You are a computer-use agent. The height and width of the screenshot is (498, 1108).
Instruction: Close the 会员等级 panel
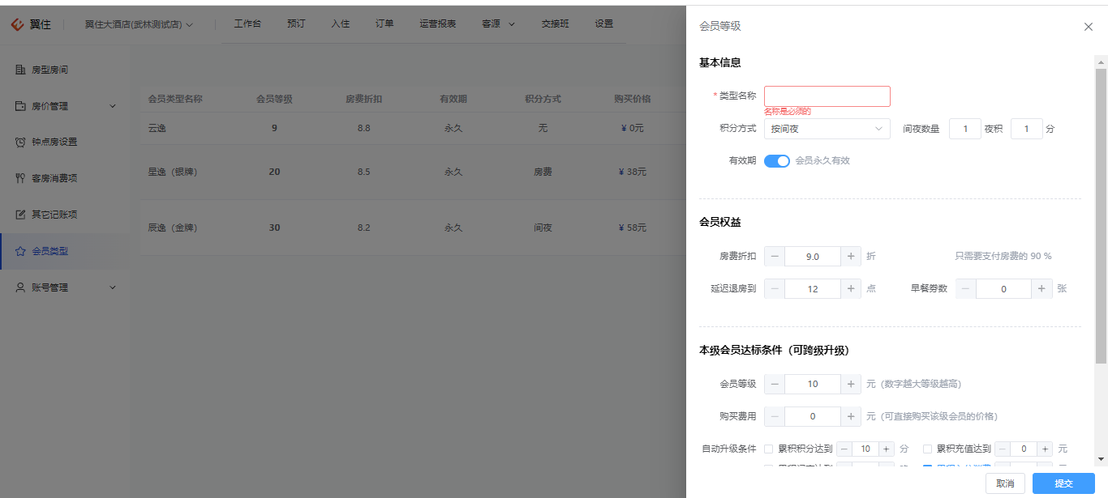(1089, 27)
